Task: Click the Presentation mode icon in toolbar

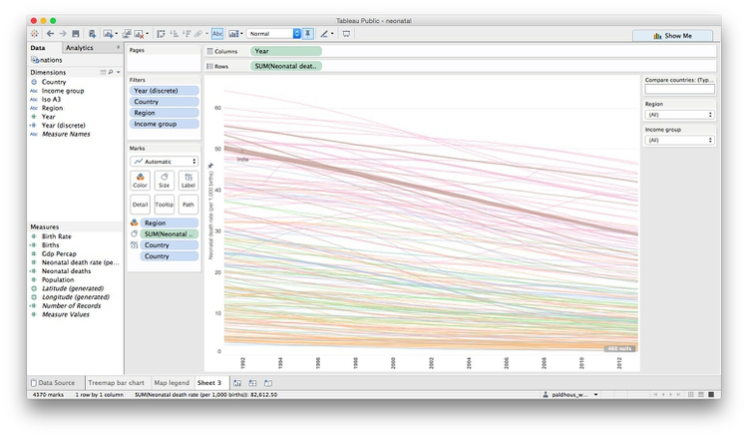Action: pyautogui.click(x=346, y=34)
